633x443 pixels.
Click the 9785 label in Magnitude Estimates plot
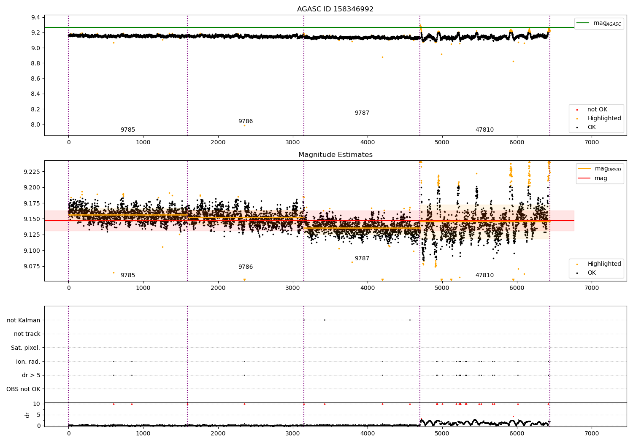128,276
